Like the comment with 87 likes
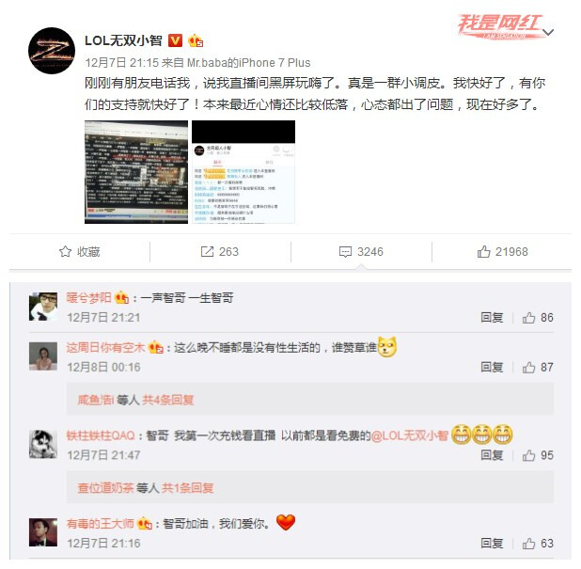The height and width of the screenshot is (569, 581). (x=538, y=368)
